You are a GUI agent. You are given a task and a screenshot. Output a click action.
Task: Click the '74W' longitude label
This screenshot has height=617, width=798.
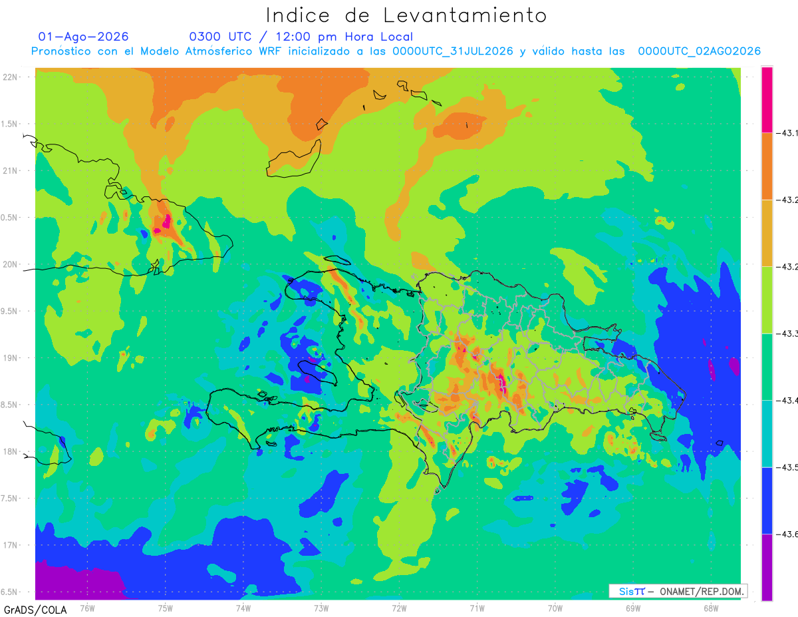coord(243,608)
